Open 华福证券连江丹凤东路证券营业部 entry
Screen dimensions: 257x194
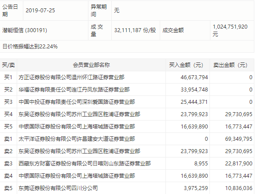coord(74,90)
